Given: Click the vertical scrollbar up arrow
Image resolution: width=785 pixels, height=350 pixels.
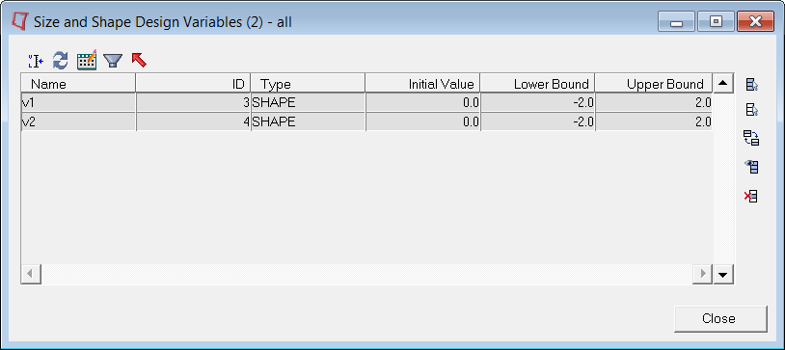Looking at the screenshot, I should pos(722,83).
